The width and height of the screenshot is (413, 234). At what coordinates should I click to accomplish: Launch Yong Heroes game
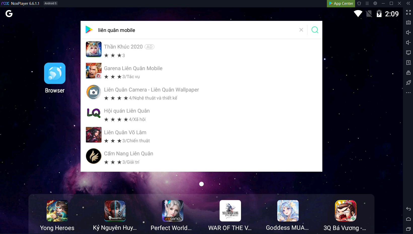click(x=57, y=211)
